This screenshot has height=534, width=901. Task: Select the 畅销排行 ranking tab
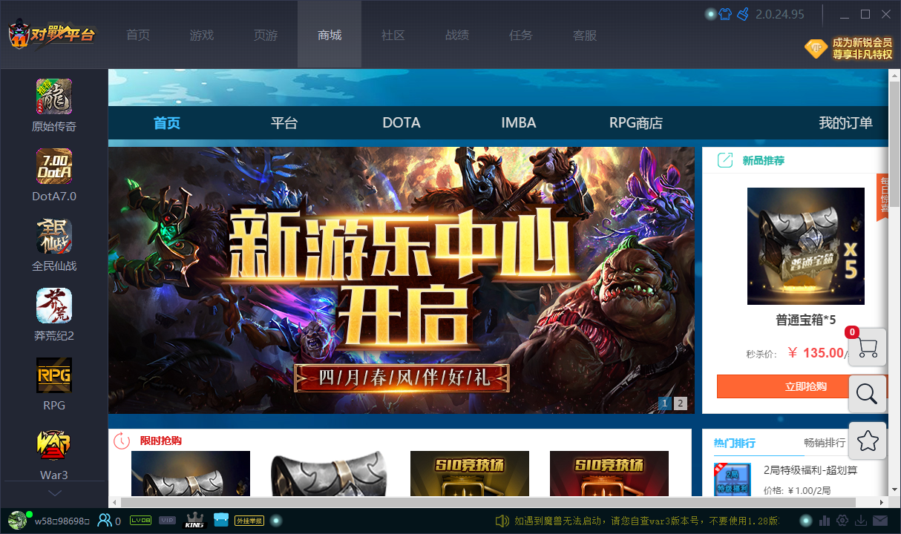(825, 443)
